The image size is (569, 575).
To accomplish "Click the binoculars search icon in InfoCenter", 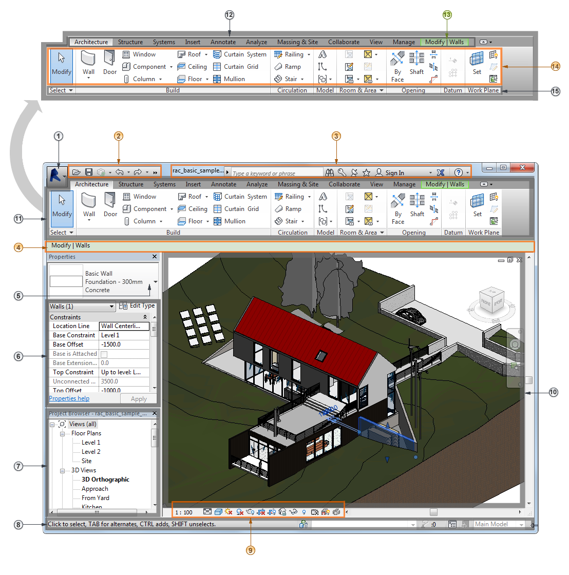I will tap(330, 172).
